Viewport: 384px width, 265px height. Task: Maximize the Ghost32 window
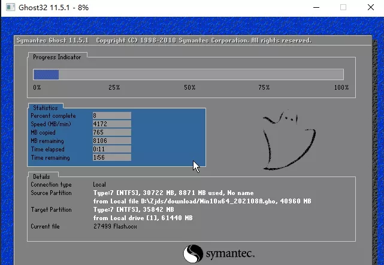point(343,8)
